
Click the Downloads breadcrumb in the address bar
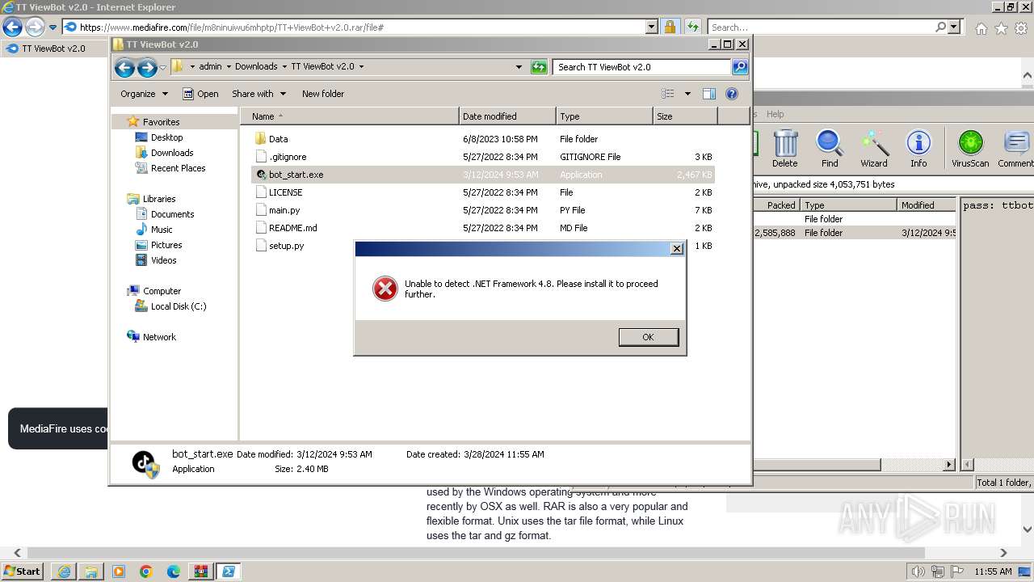point(256,66)
